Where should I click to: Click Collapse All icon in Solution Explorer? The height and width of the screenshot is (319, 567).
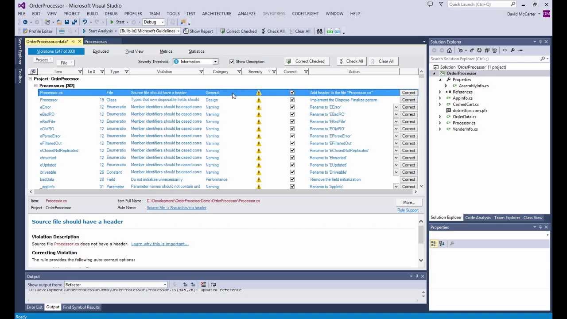pos(487,51)
